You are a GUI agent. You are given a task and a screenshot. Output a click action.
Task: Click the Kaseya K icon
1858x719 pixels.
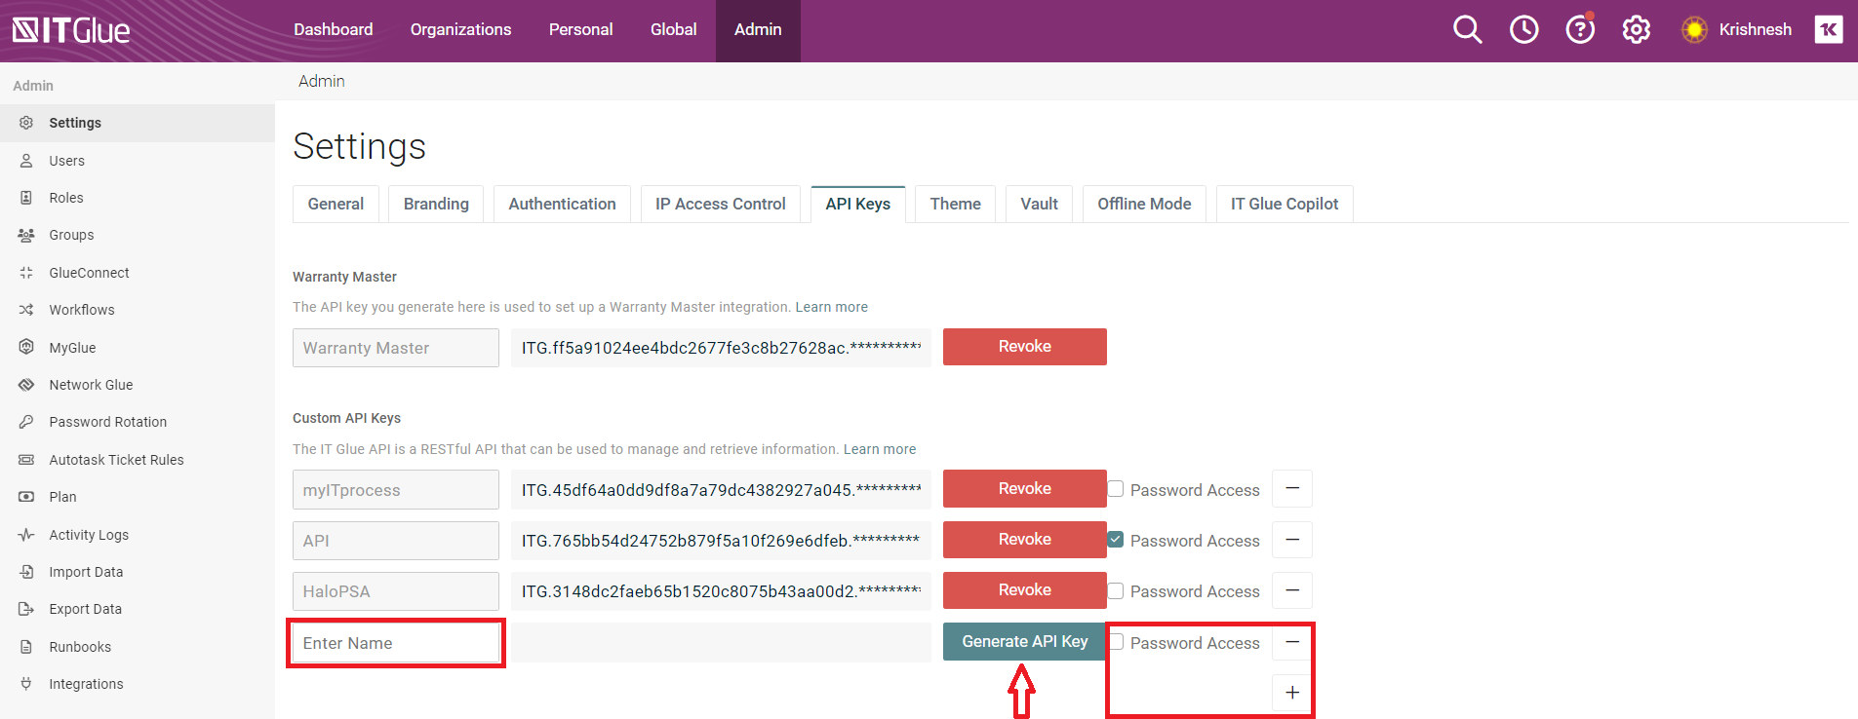pos(1829,29)
